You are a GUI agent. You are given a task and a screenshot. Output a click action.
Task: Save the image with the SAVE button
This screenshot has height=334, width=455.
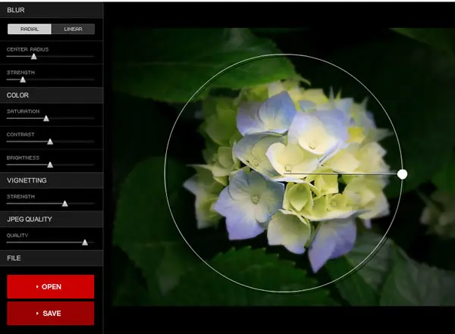(51, 314)
